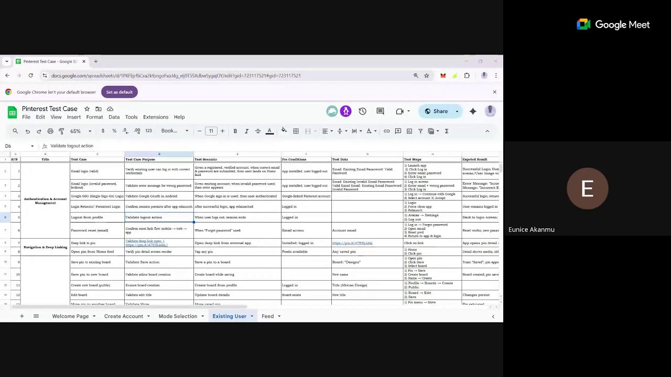Activate the paint format tool
This screenshot has height=377, width=671.
61,131
